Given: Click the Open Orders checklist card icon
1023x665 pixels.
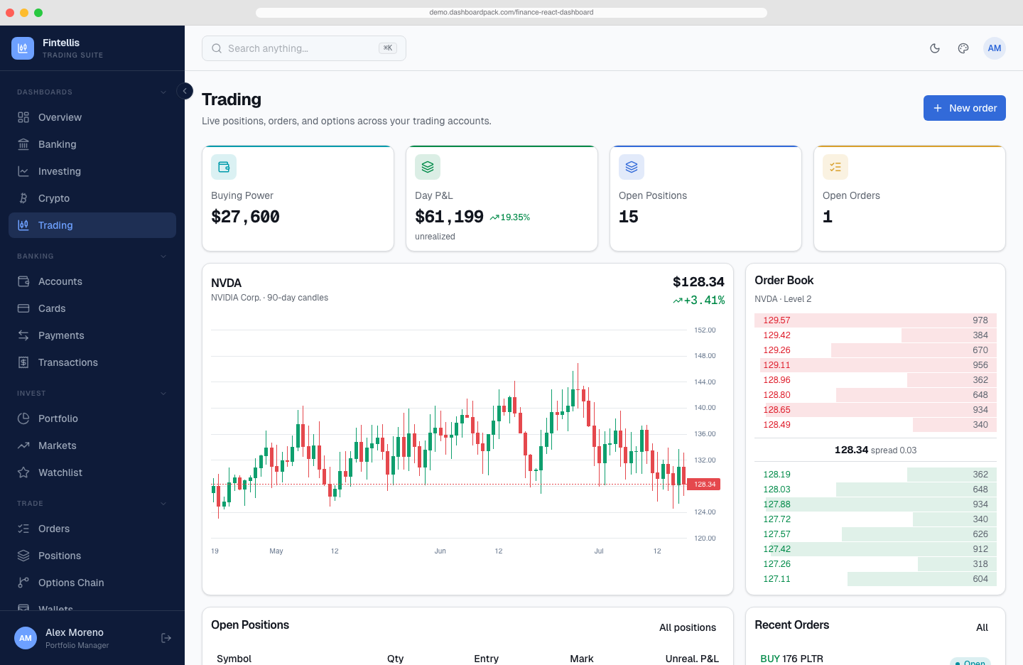Looking at the screenshot, I should 835,167.
